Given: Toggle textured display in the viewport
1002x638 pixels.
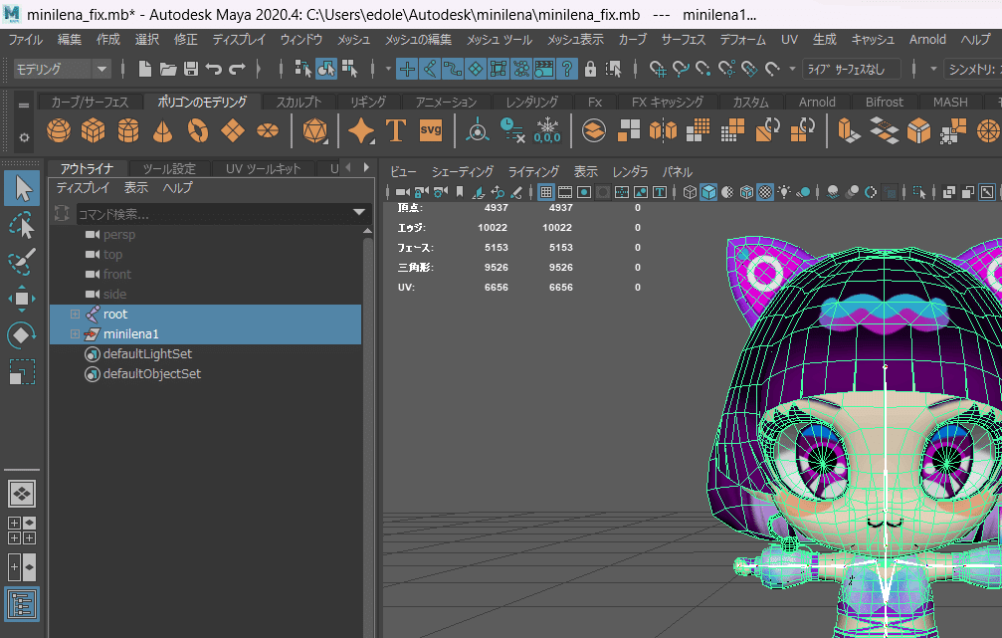Looking at the screenshot, I should click(765, 192).
